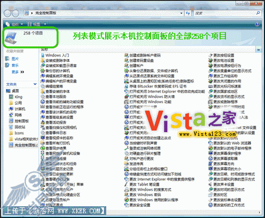265x218 pixels.
Task: Click 查看扫描仪和照相机 scanner icon
Action: (x=42, y=128)
